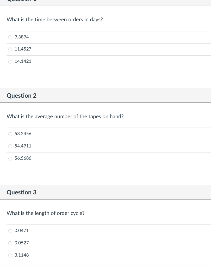The height and width of the screenshot is (266, 211).
Task: Pick the 14.1421 radio button
Action: pyautogui.click(x=10, y=62)
